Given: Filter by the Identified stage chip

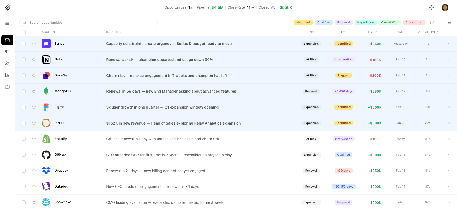Looking at the screenshot, I should 303,22.
